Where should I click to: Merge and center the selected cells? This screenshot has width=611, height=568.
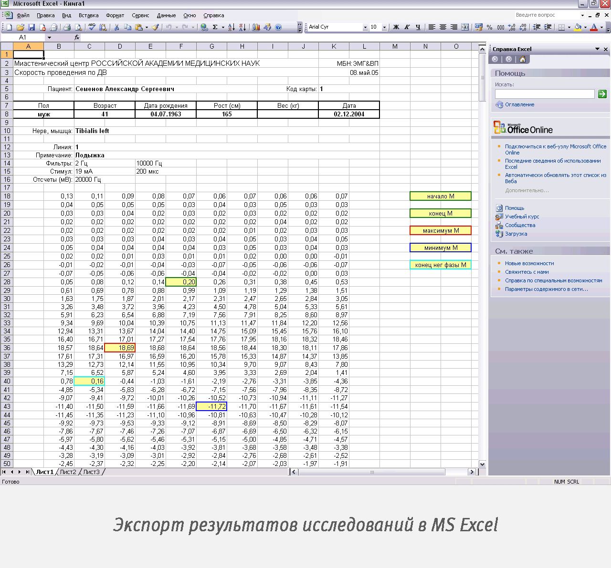coord(465,27)
